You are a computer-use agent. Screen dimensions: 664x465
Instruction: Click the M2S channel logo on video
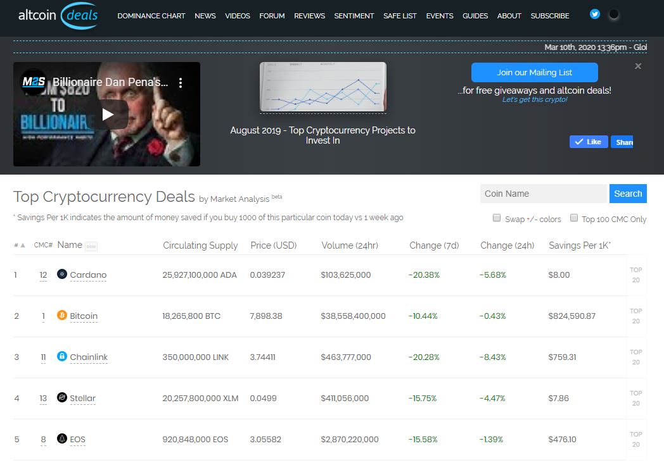click(34, 82)
